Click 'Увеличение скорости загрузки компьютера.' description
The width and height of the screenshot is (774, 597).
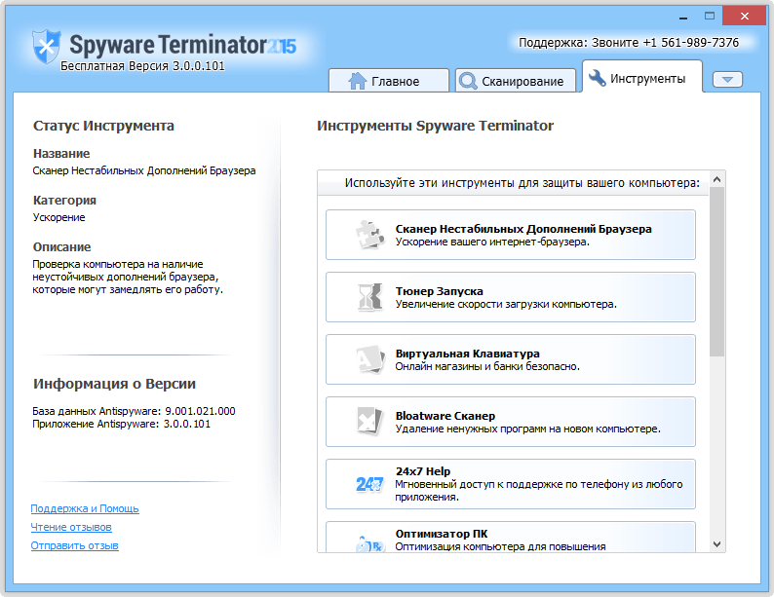506,304
